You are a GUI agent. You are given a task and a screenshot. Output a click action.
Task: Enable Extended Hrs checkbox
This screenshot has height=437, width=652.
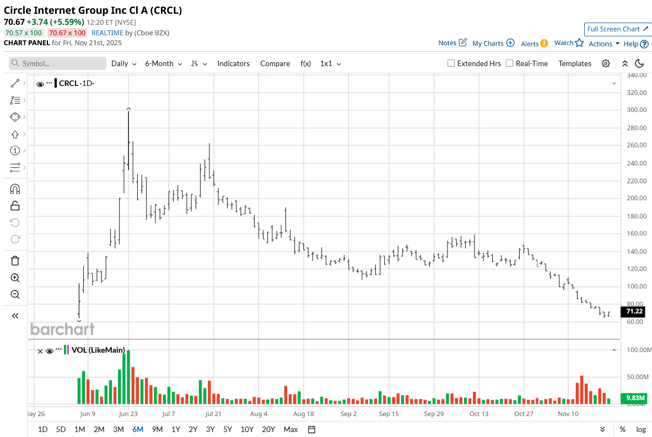[451, 63]
